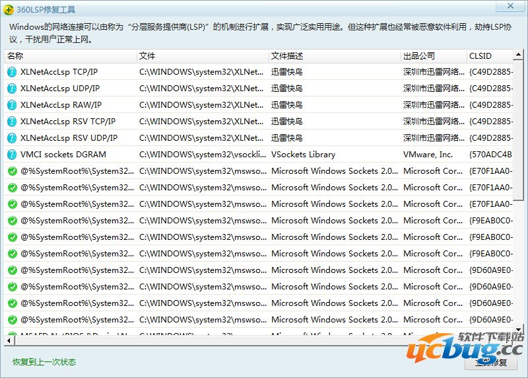Click the 恢复到上一次状态 link

click(x=44, y=362)
